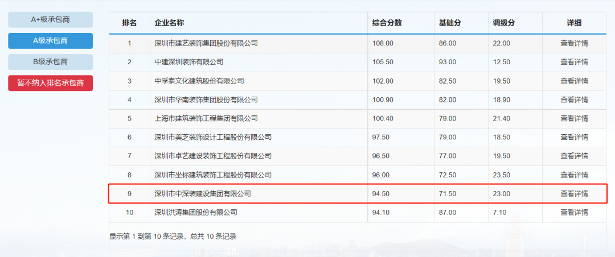View details for 深圳市建艺装饰集团股份有限公司
This screenshot has width=615, height=257.
click(574, 43)
